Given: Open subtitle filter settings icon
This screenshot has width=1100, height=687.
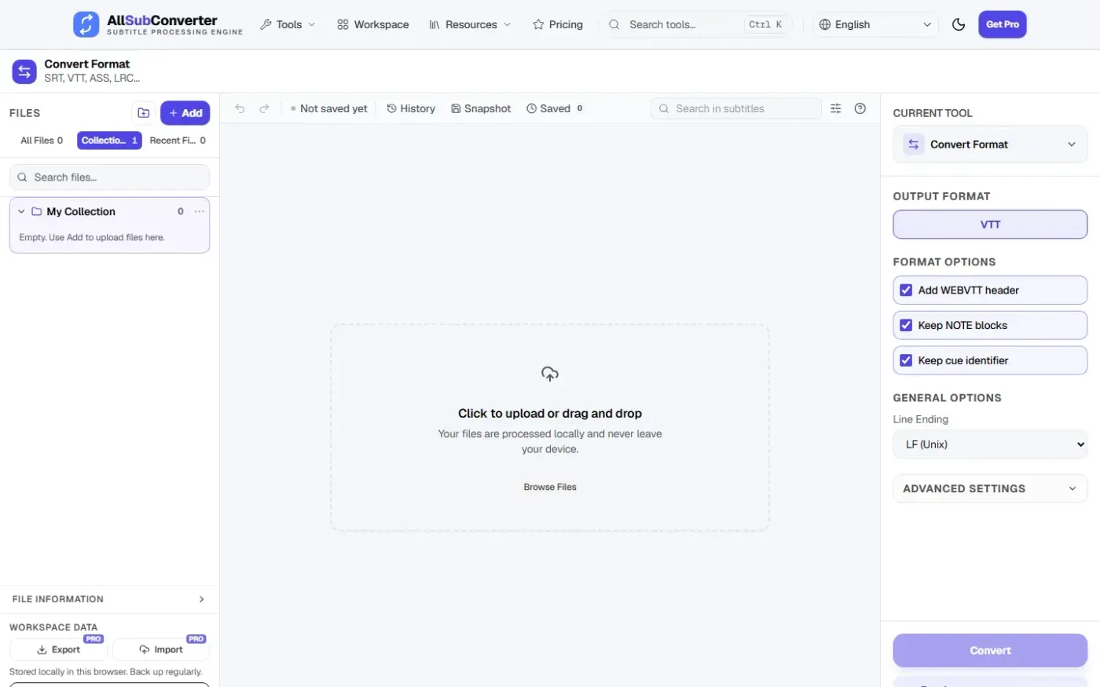Looking at the screenshot, I should pyautogui.click(x=836, y=108).
